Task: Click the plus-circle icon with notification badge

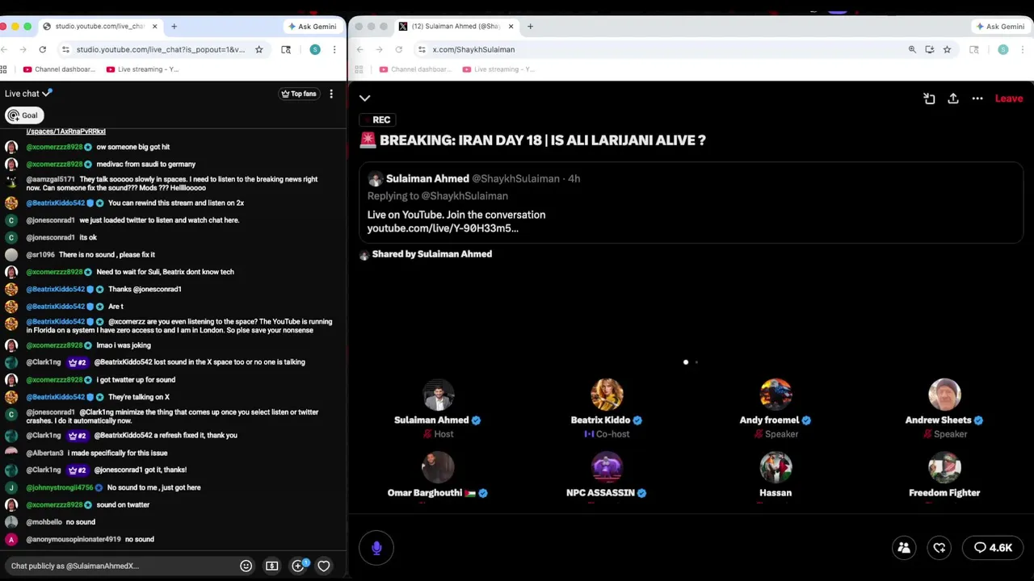Action: 298,566
